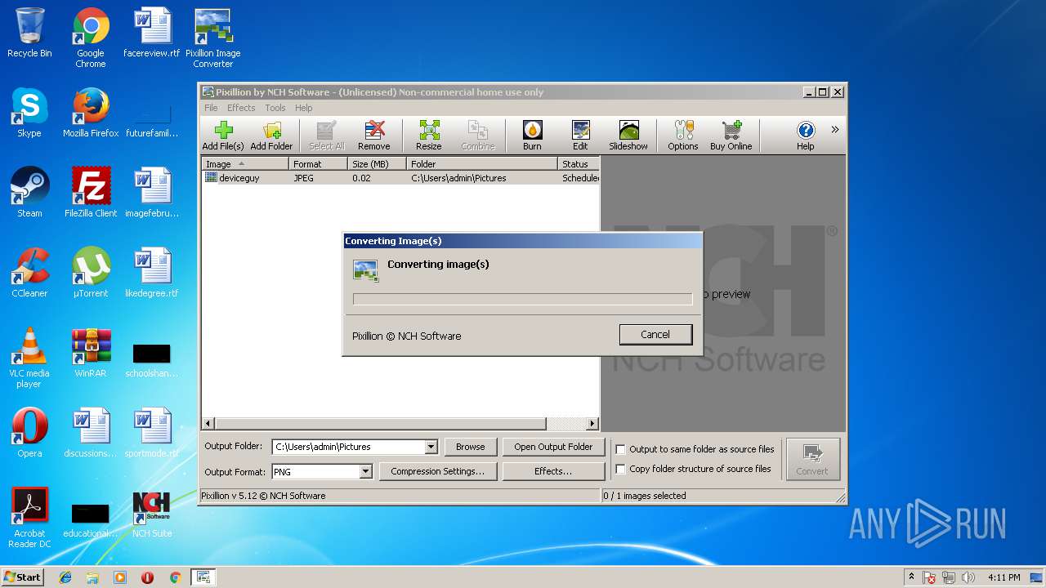The image size is (1046, 588).
Task: Open the File menu
Action: (x=211, y=108)
